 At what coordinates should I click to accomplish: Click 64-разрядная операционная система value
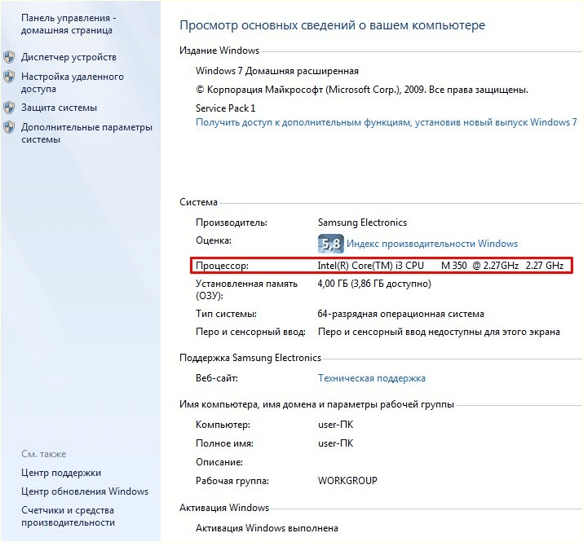tap(400, 314)
